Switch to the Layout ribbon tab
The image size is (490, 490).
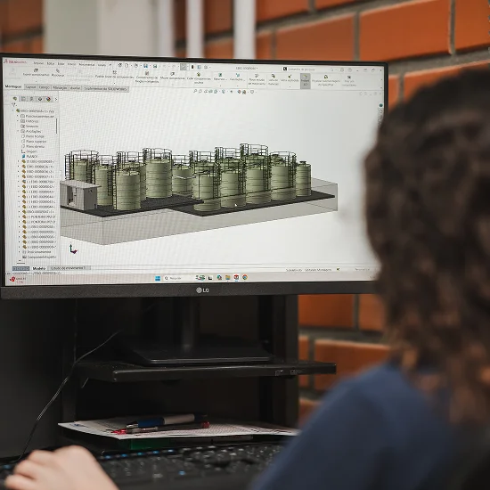coord(30,87)
